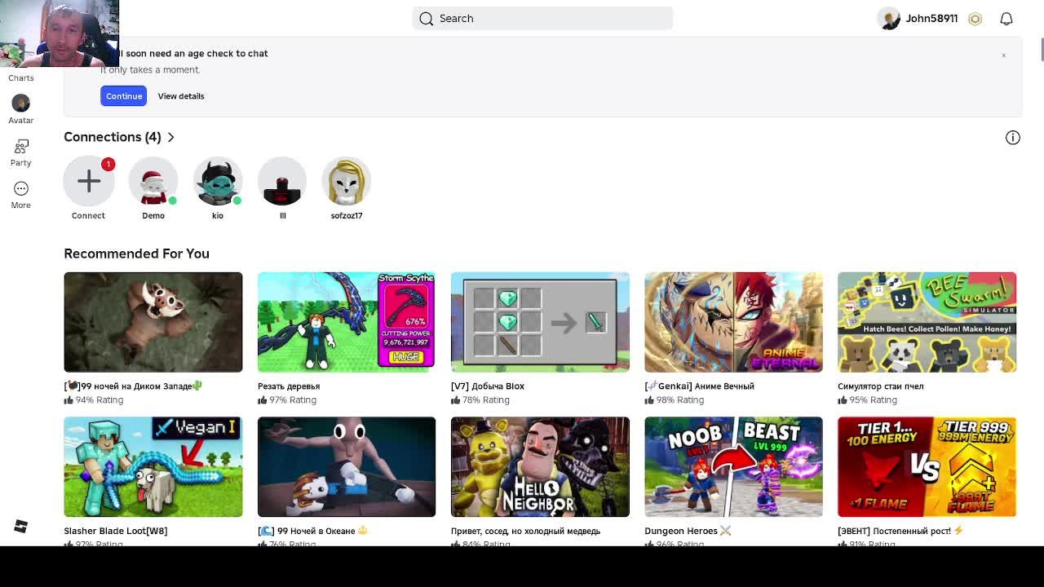This screenshot has width=1044, height=587.
Task: Click the search magnifier icon
Action: (427, 19)
